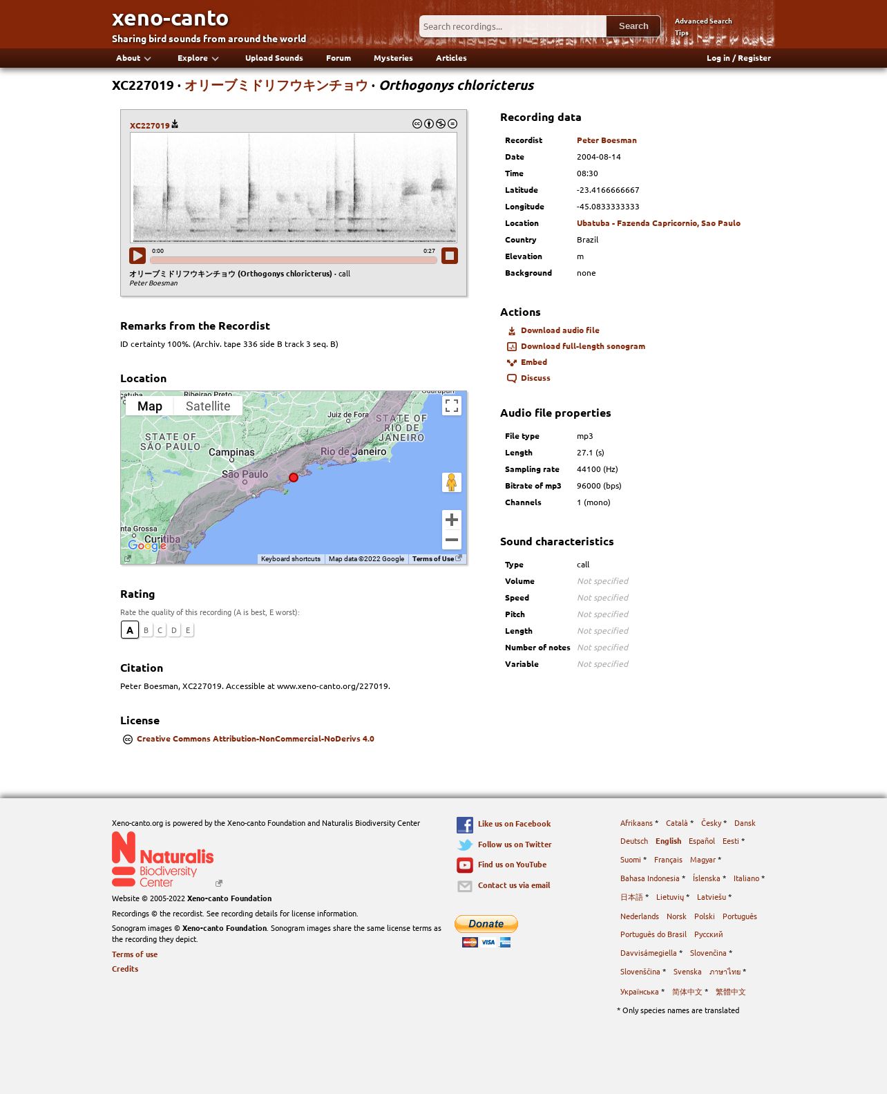The width and height of the screenshot is (887, 1094).
Task: Go to the Forum page
Action: pos(338,58)
